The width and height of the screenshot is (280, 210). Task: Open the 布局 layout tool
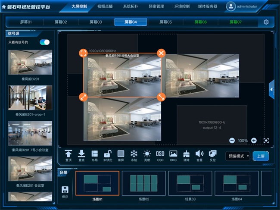94,156
